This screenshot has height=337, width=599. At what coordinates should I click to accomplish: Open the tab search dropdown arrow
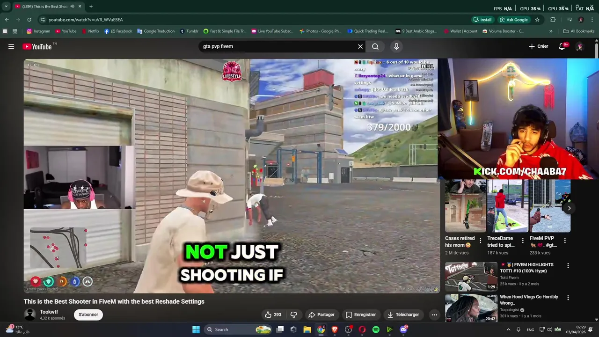tap(6, 7)
